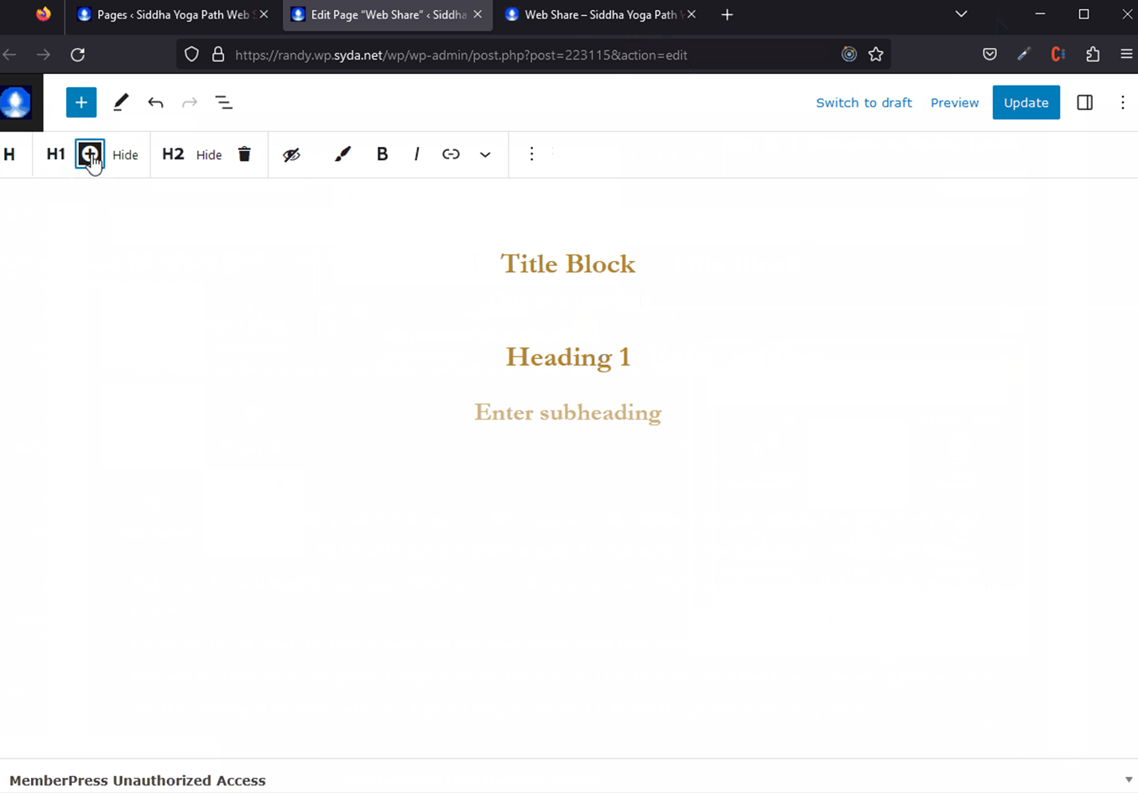Click the paintbrush style icon

(342, 154)
